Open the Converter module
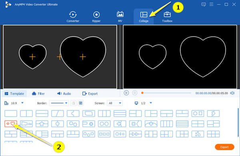 [x=73, y=17]
